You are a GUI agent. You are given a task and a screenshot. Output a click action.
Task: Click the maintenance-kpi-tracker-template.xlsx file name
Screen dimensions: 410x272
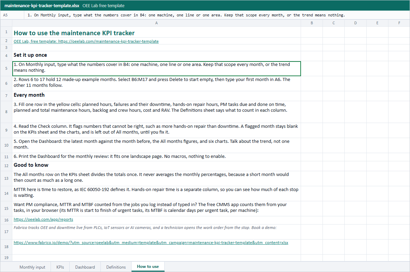(x=42, y=6)
